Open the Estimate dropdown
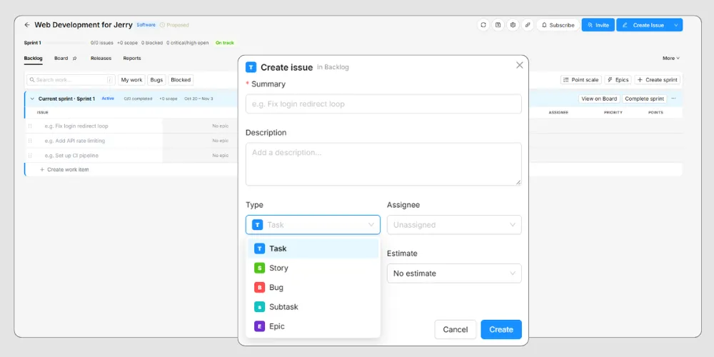The width and height of the screenshot is (714, 357). pos(454,273)
